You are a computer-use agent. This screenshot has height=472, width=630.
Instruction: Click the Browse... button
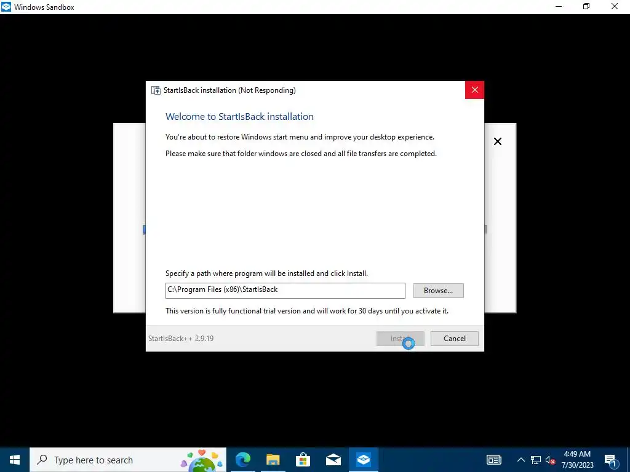pos(438,291)
